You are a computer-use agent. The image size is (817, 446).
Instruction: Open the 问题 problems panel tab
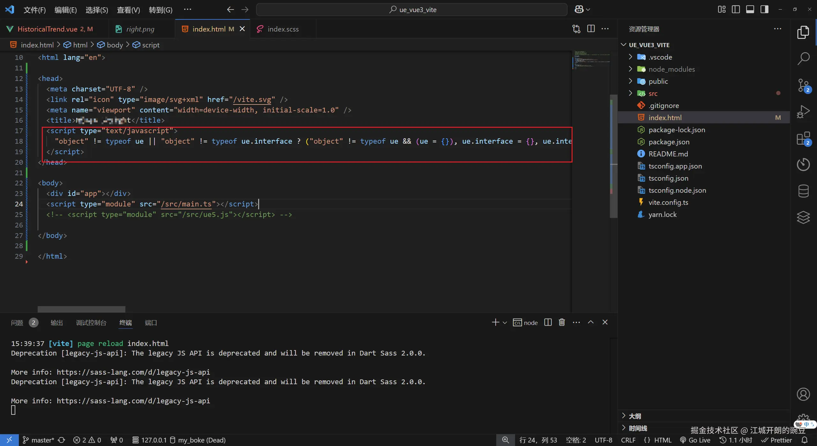[x=17, y=323]
